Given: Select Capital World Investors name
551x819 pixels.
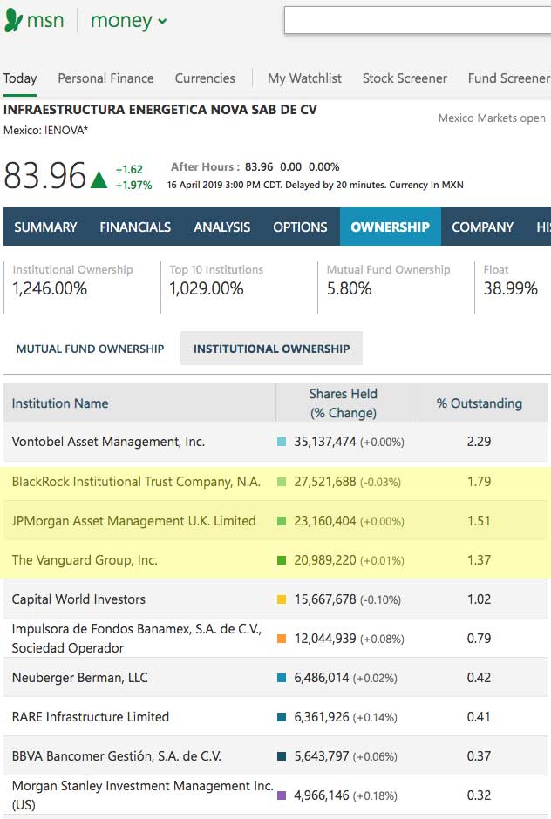Looking at the screenshot, I should pyautogui.click(x=78, y=599).
